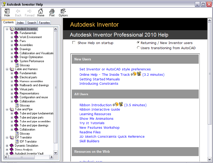This screenshot has height=163, width=213.
Task: Collapse the Tube and Pipe node
Action: pyautogui.click(x=7, y=110)
